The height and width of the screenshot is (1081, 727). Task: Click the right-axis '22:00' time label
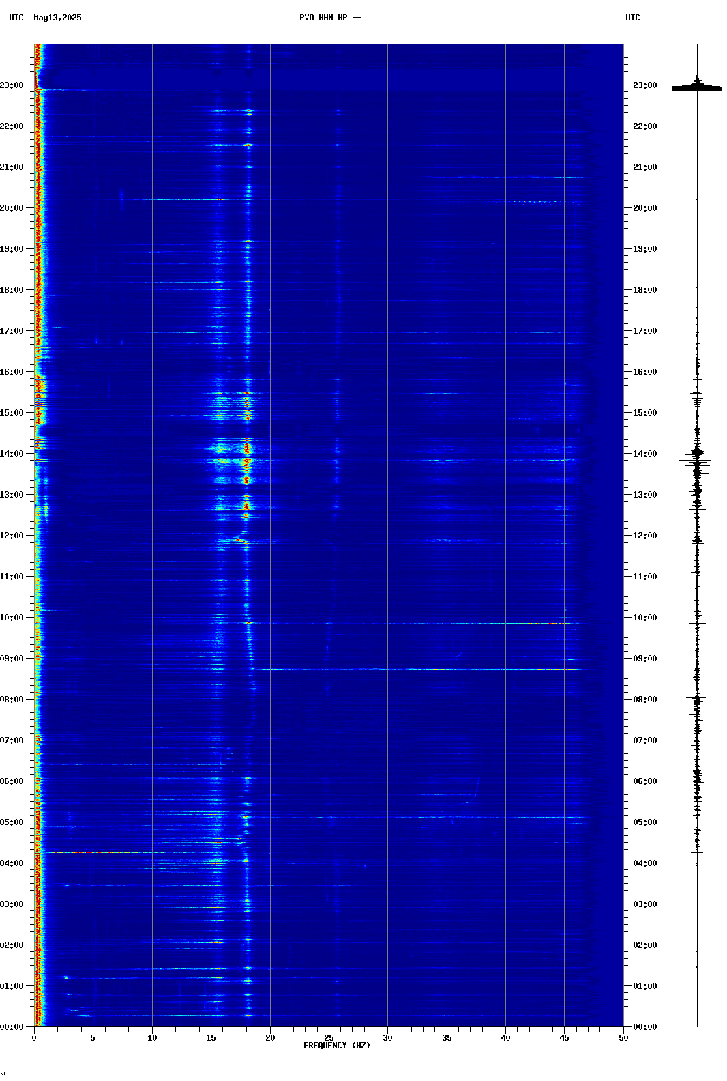tap(645, 126)
